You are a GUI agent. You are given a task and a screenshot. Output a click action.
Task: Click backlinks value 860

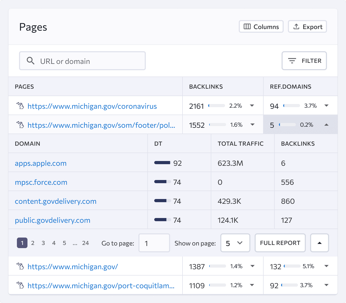(x=288, y=201)
